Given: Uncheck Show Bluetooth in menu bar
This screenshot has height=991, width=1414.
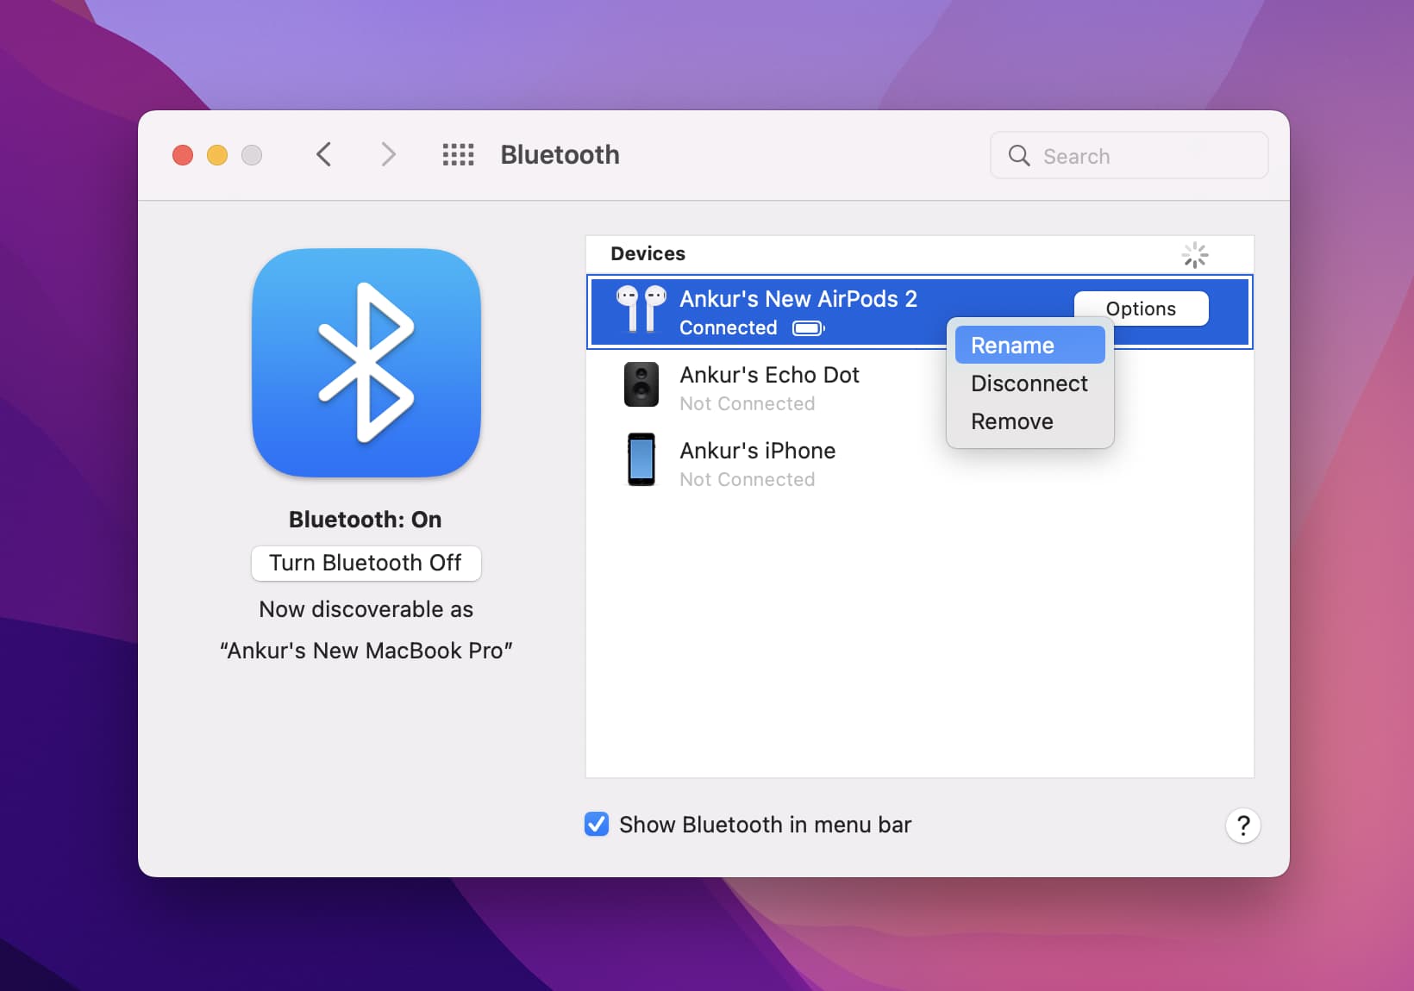Looking at the screenshot, I should pos(597,825).
